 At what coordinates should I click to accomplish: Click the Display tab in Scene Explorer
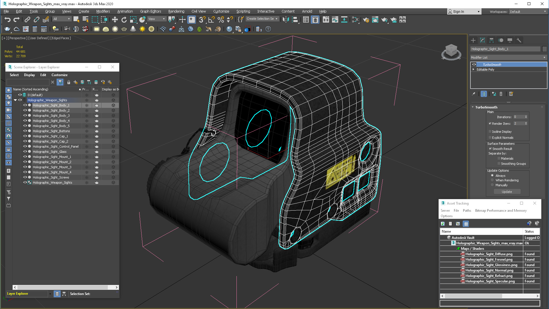tap(29, 75)
